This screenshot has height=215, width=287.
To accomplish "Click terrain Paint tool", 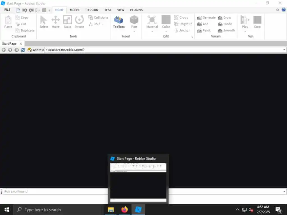I will tap(204, 30).
